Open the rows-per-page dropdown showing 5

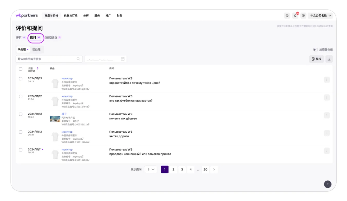(151, 170)
